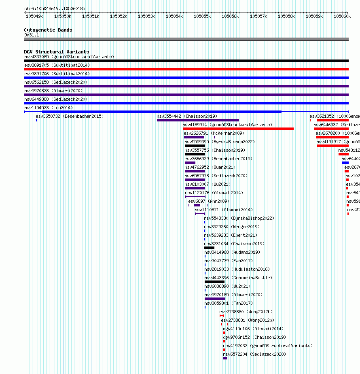The width and height of the screenshot is (360, 374).
Task: Select nsv3059801 Fan2017 label
Action: click(229, 304)
